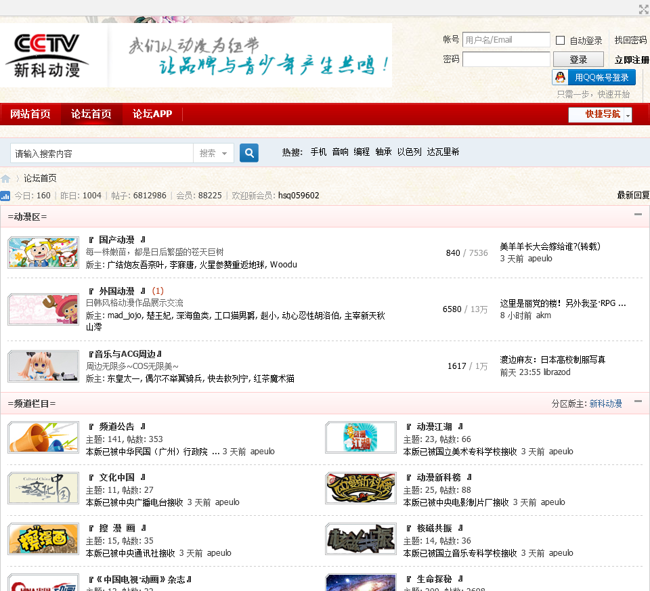Click hot search term 手机
Screen dimensions: 650x591
click(x=318, y=152)
